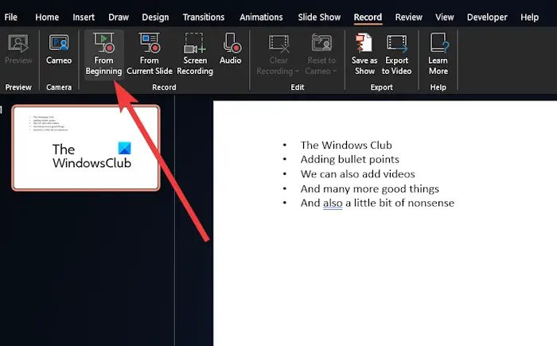Open the Draw tab
557x346 pixels.
[x=119, y=17]
